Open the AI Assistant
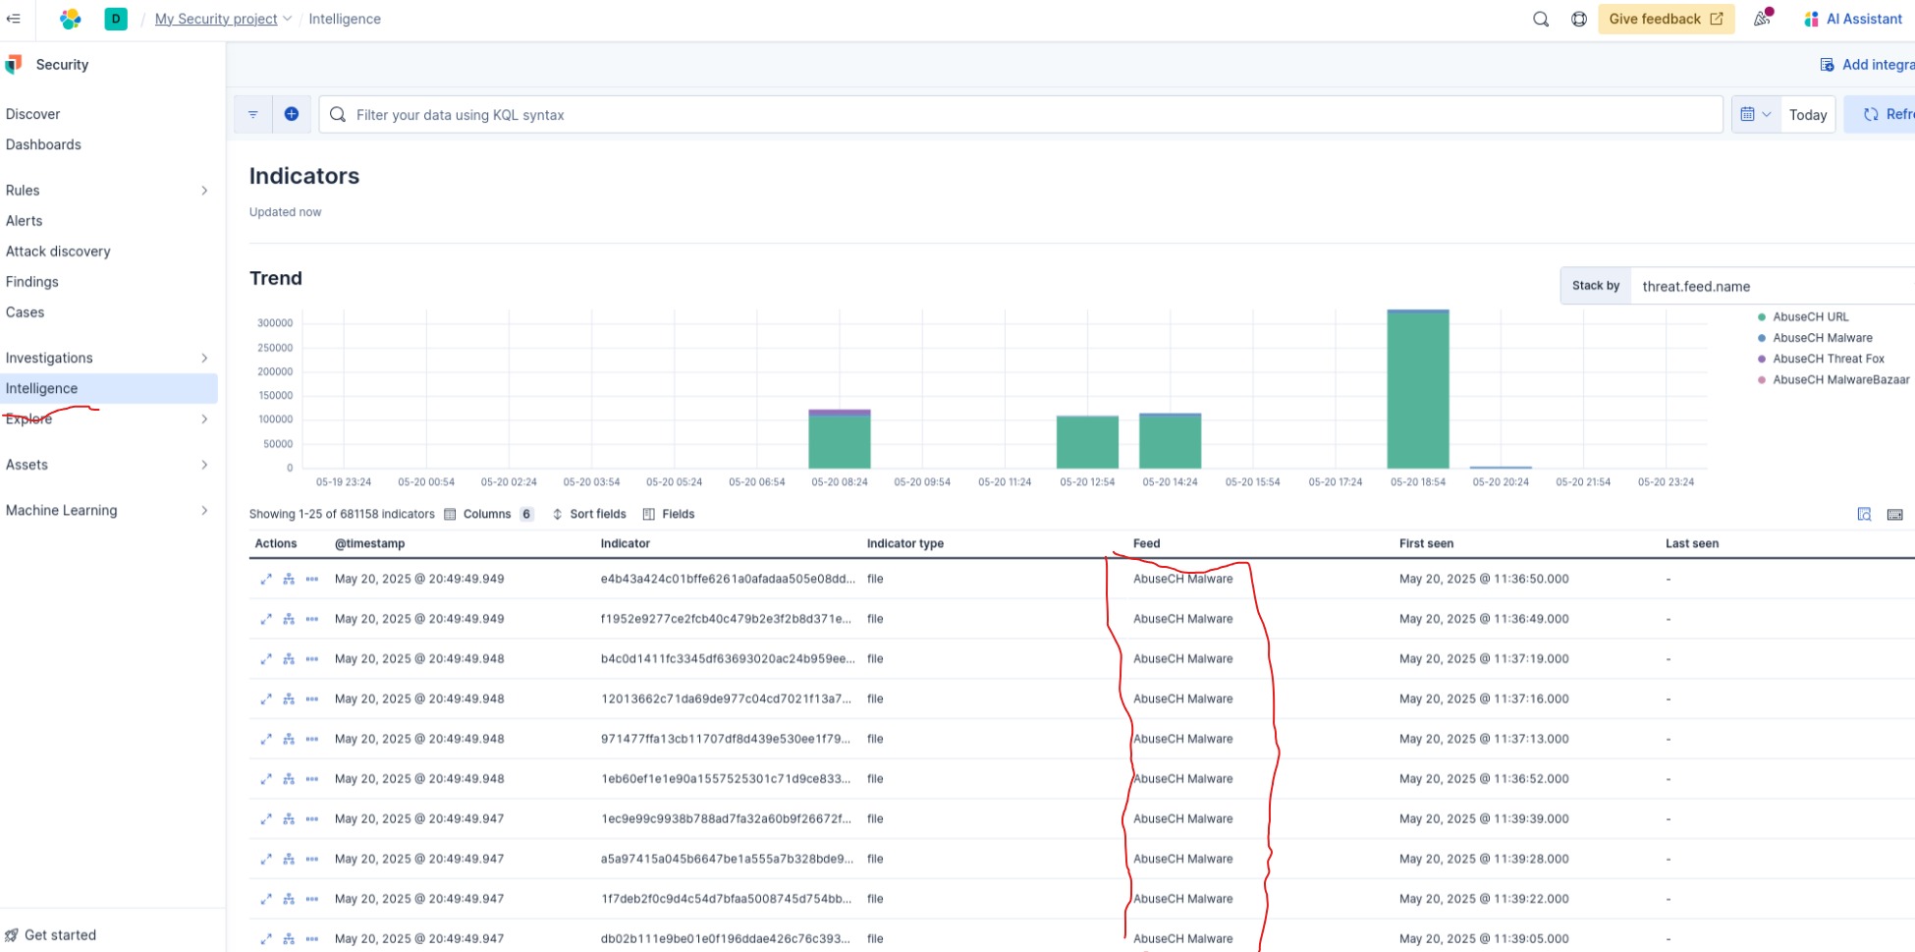The height and width of the screenshot is (952, 1915). tap(1853, 19)
